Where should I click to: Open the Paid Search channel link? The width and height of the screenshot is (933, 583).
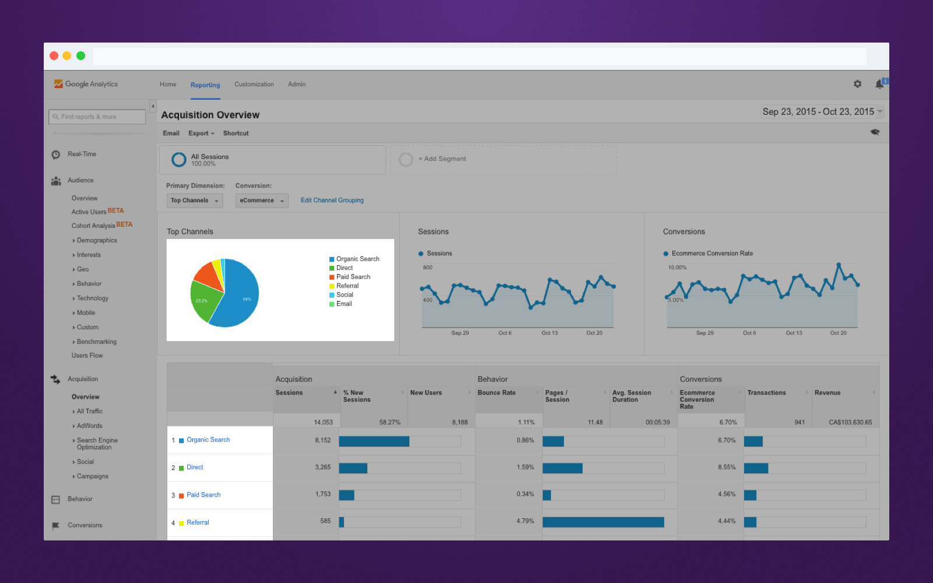(204, 495)
